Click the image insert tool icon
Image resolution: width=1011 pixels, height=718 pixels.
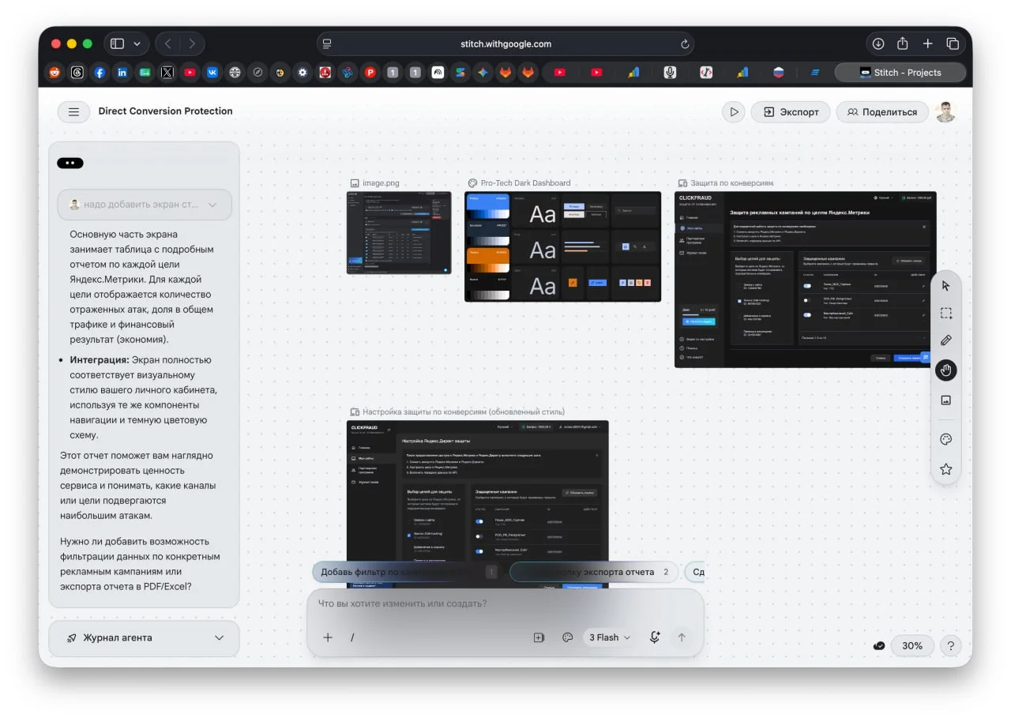[x=945, y=400]
